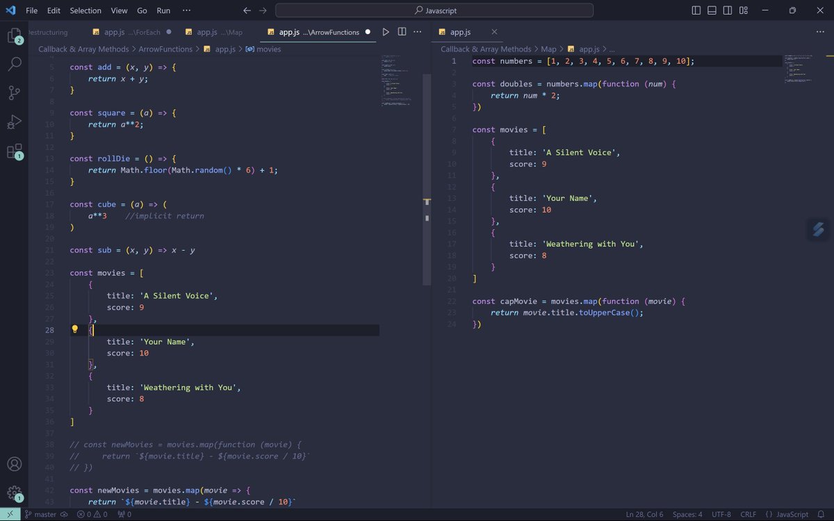Click the unsaved dot on ArrowFunctions tab

[368, 32]
